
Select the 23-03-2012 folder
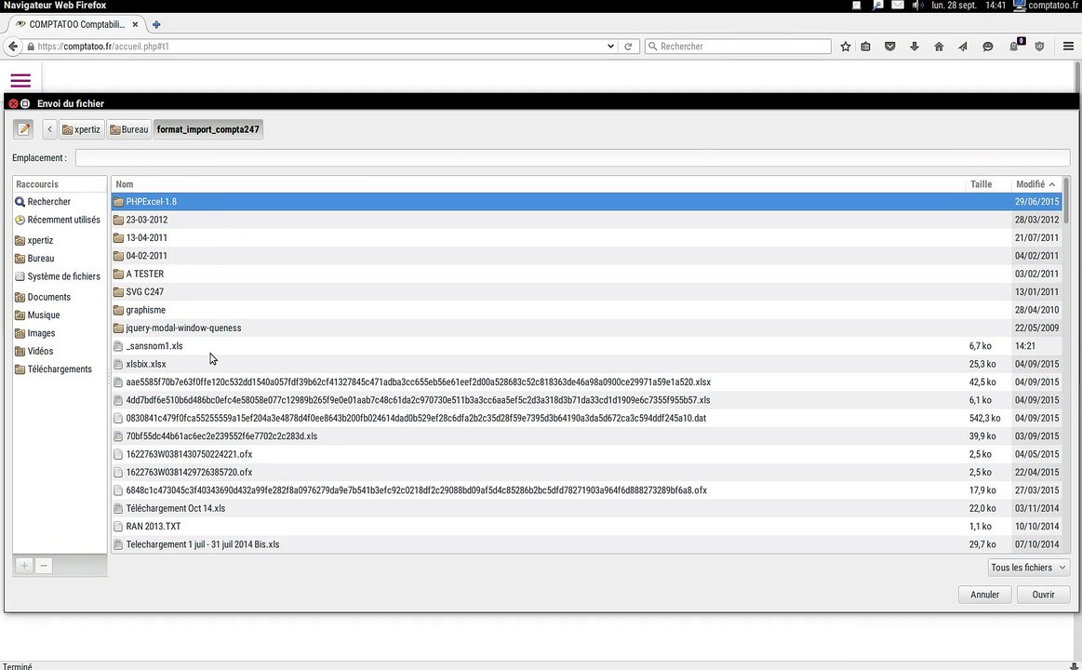[x=586, y=220]
